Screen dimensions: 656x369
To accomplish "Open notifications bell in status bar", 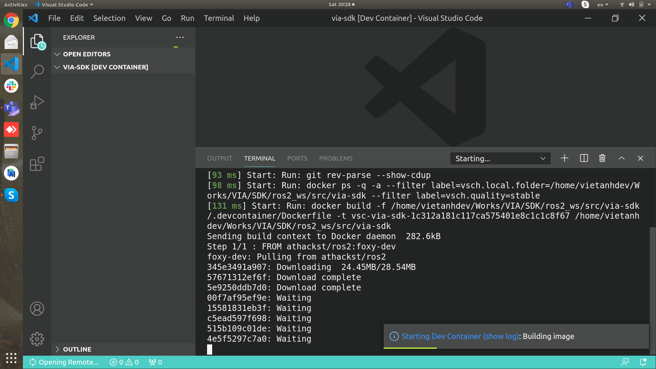I will [x=643, y=362].
